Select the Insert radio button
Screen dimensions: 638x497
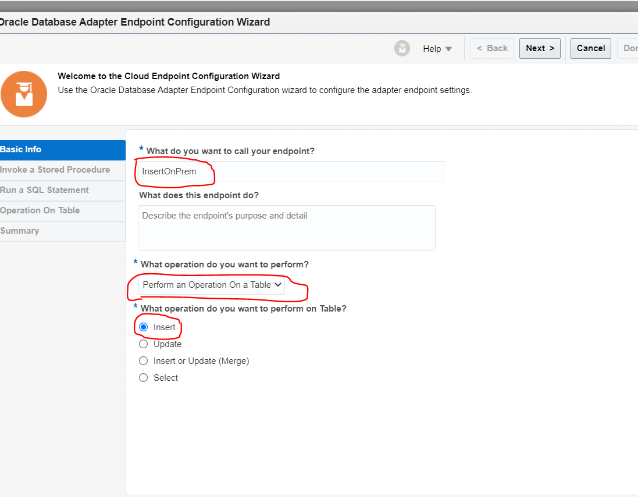(x=143, y=327)
